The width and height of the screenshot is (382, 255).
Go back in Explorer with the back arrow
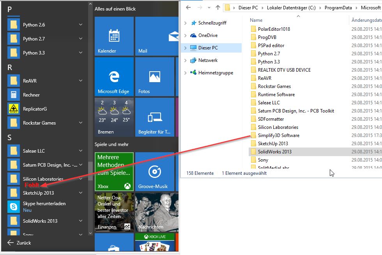188,7
